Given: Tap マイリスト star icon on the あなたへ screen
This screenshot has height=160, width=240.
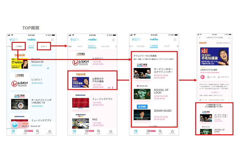Looking at the screenshot, I should [111, 132].
